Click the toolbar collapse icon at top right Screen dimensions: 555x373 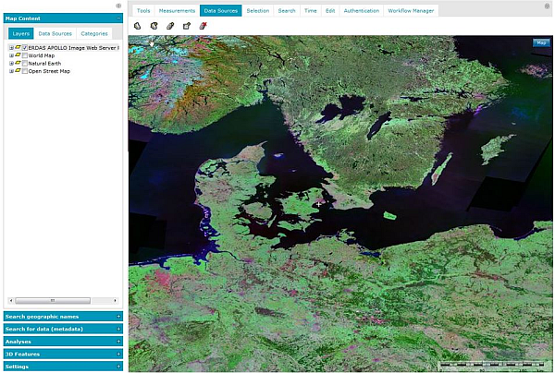click(547, 6)
